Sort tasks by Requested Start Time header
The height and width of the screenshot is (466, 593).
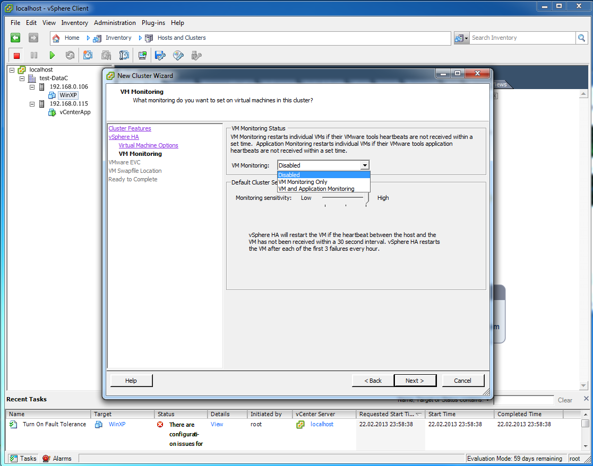click(390, 414)
